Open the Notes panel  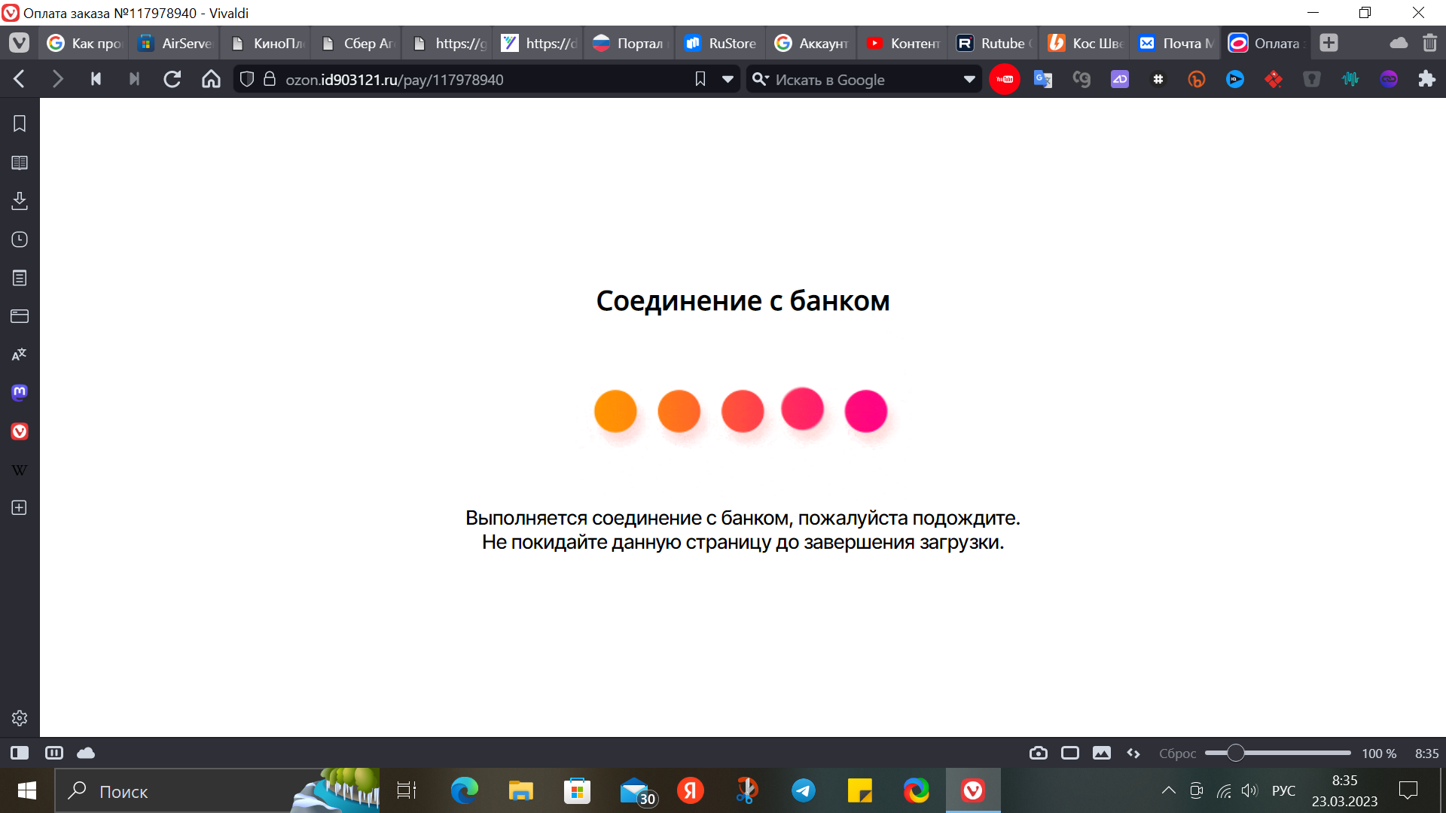coord(19,278)
